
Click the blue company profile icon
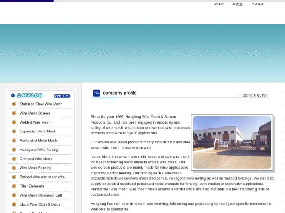96,93
